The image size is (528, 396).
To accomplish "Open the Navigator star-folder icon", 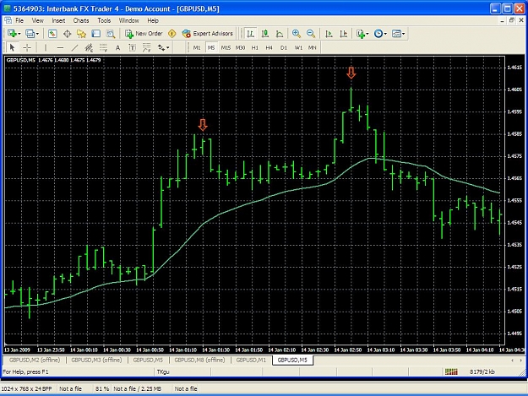I will 81,33.
